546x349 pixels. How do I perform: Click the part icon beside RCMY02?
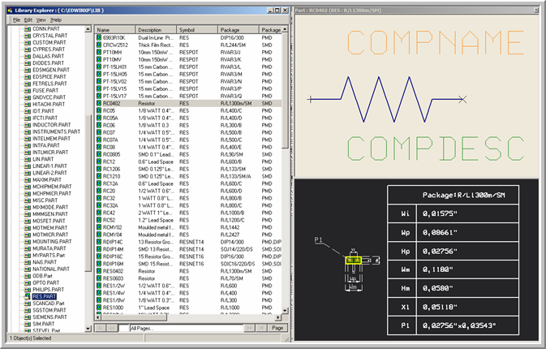pos(99,227)
